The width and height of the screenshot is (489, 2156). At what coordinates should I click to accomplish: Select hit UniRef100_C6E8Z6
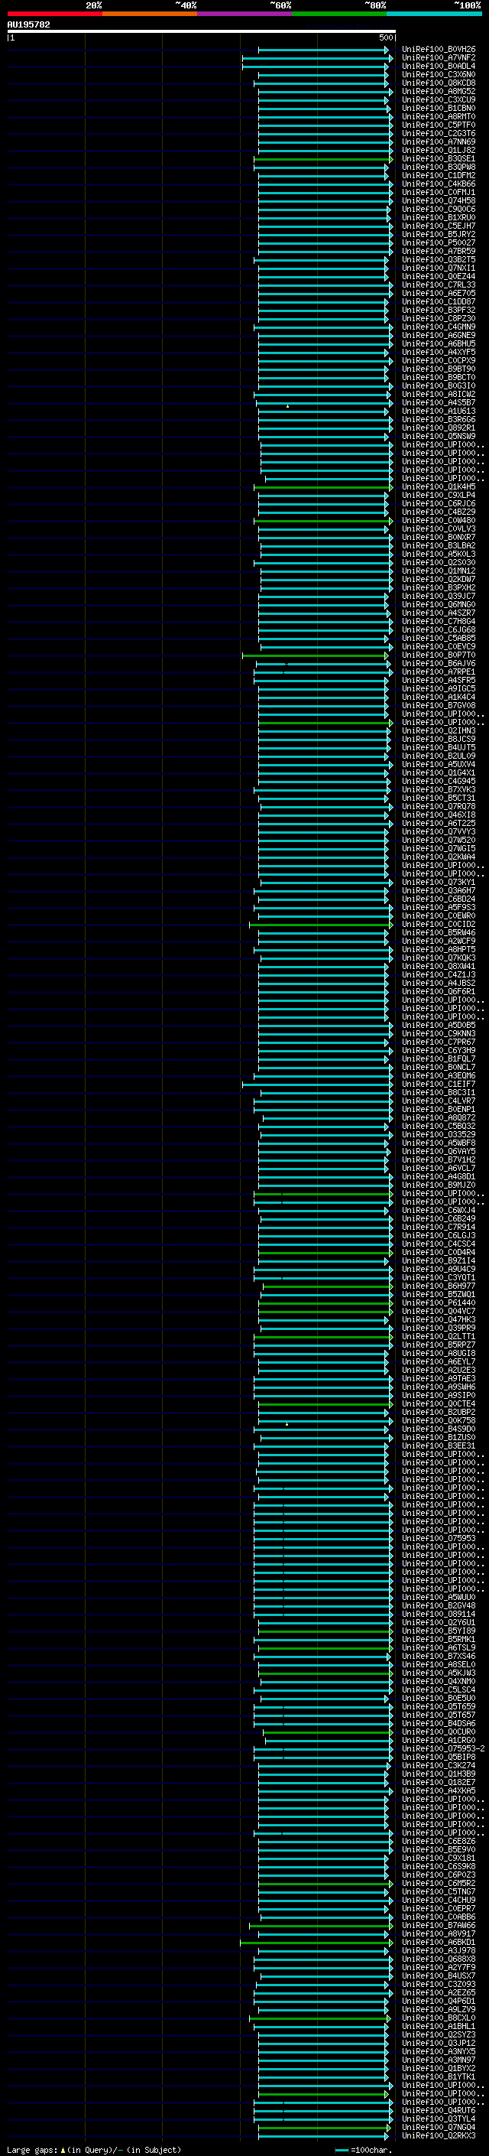pyautogui.click(x=438, y=1842)
